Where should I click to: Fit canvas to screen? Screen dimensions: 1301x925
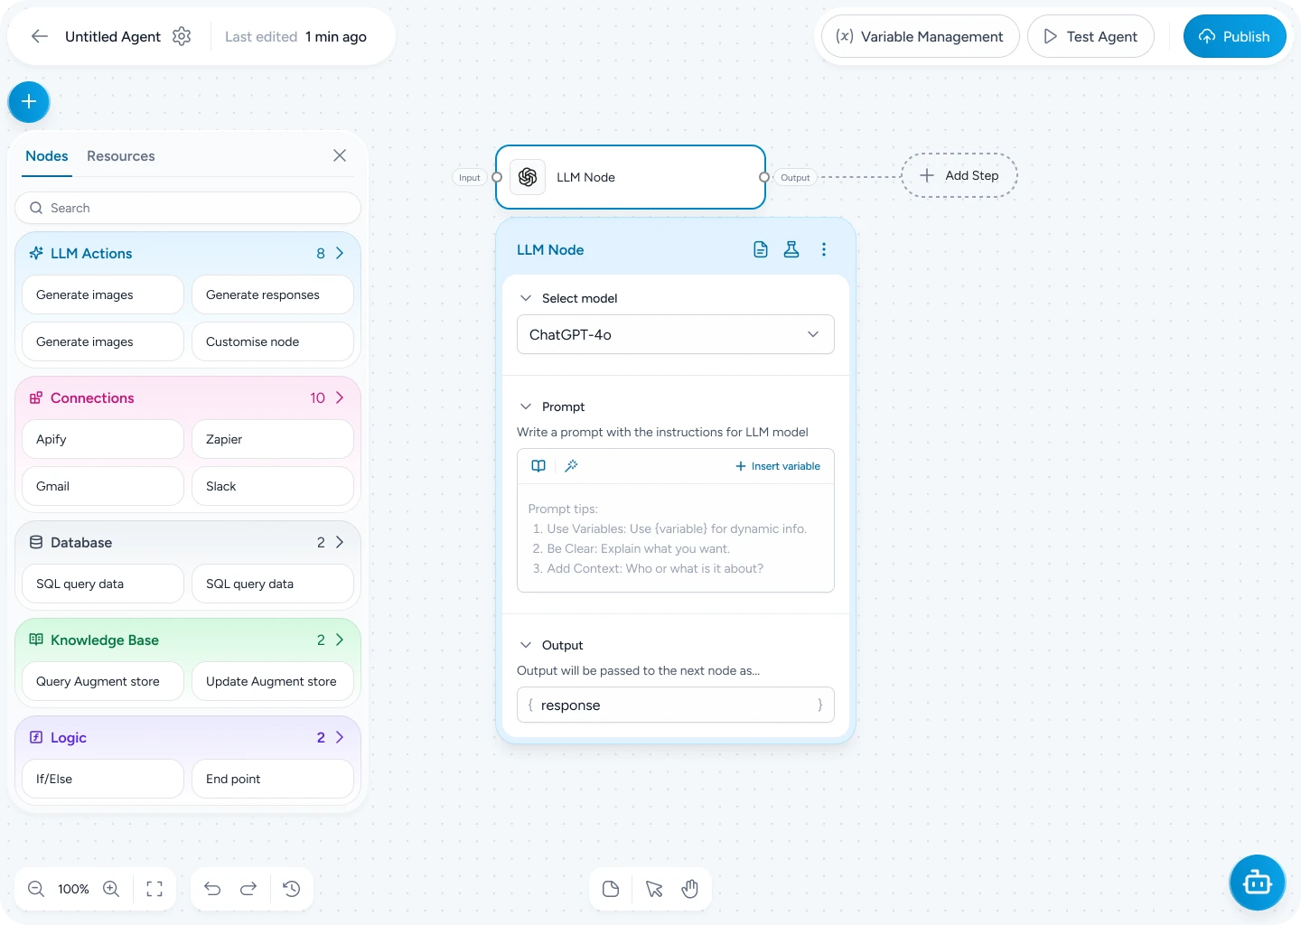154,889
